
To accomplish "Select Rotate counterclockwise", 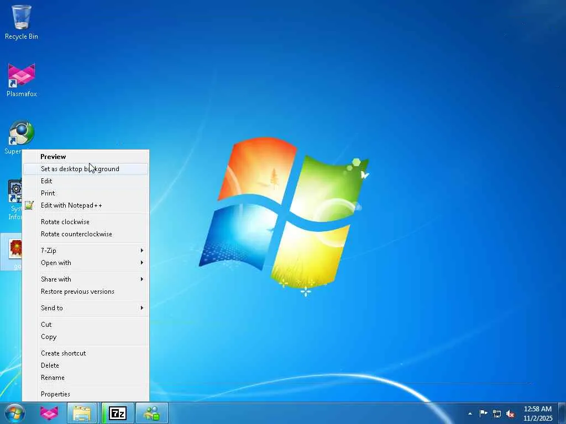I will click(86, 234).
